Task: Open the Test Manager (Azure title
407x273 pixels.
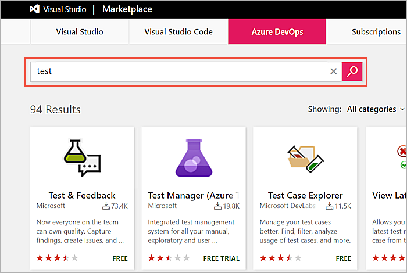Action: pos(194,196)
